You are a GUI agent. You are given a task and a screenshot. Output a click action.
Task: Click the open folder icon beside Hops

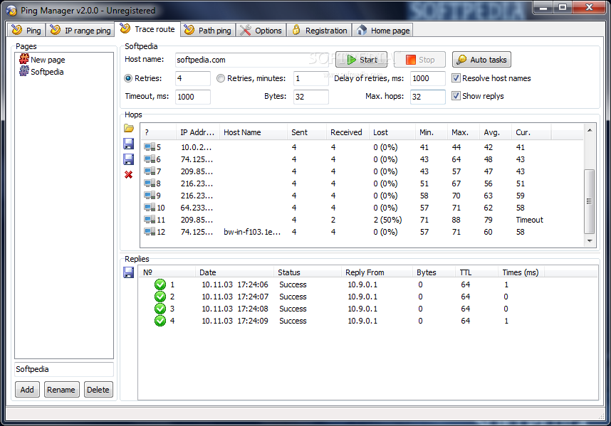click(x=129, y=128)
